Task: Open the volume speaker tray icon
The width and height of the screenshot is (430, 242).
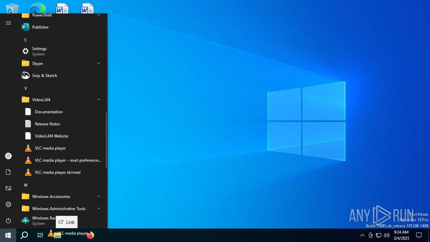Action: [x=387, y=235]
